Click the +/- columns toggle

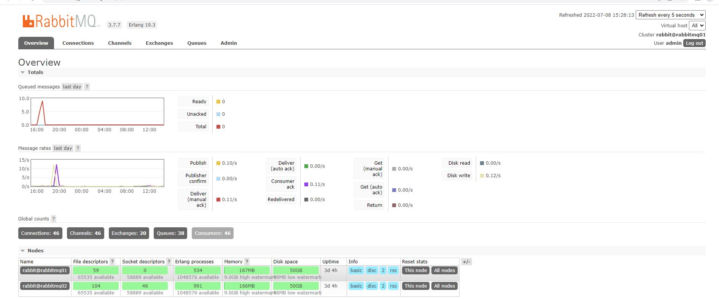click(x=466, y=261)
